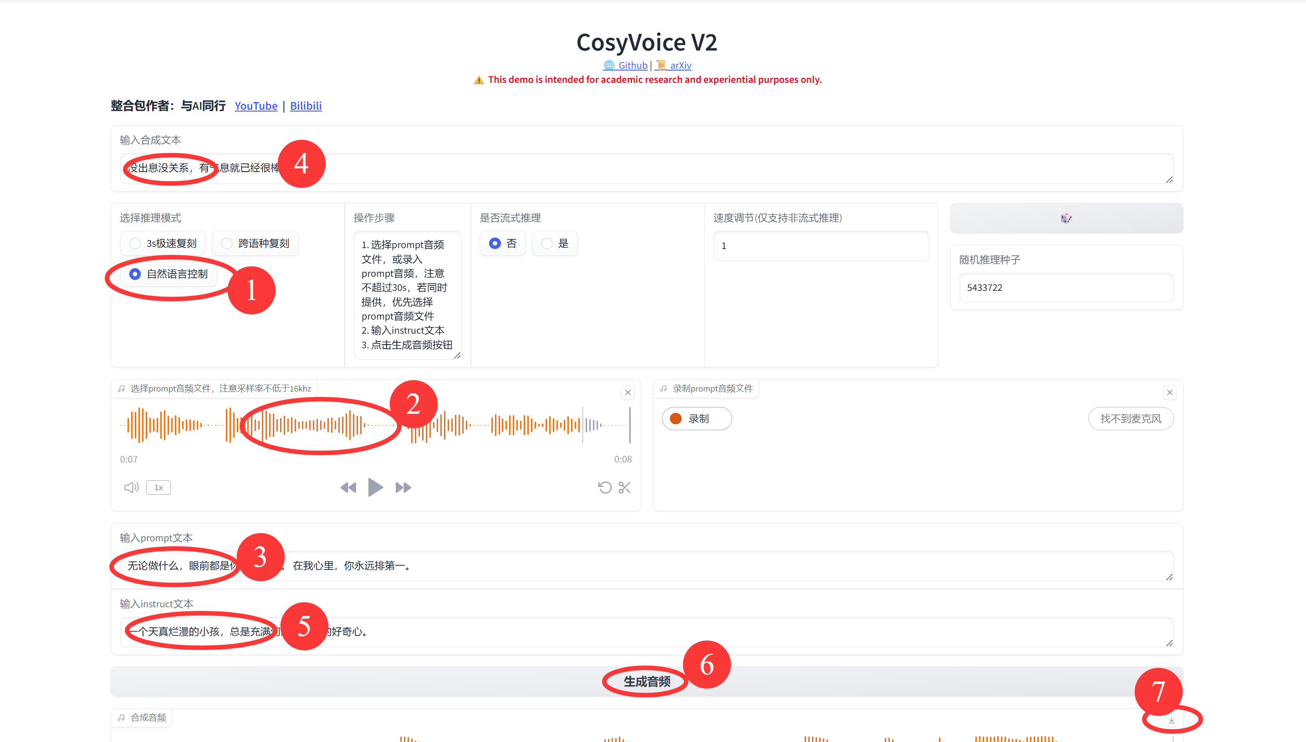This screenshot has height=742, width=1306.
Task: Open the Bilibili author link
Action: pyautogui.click(x=306, y=106)
